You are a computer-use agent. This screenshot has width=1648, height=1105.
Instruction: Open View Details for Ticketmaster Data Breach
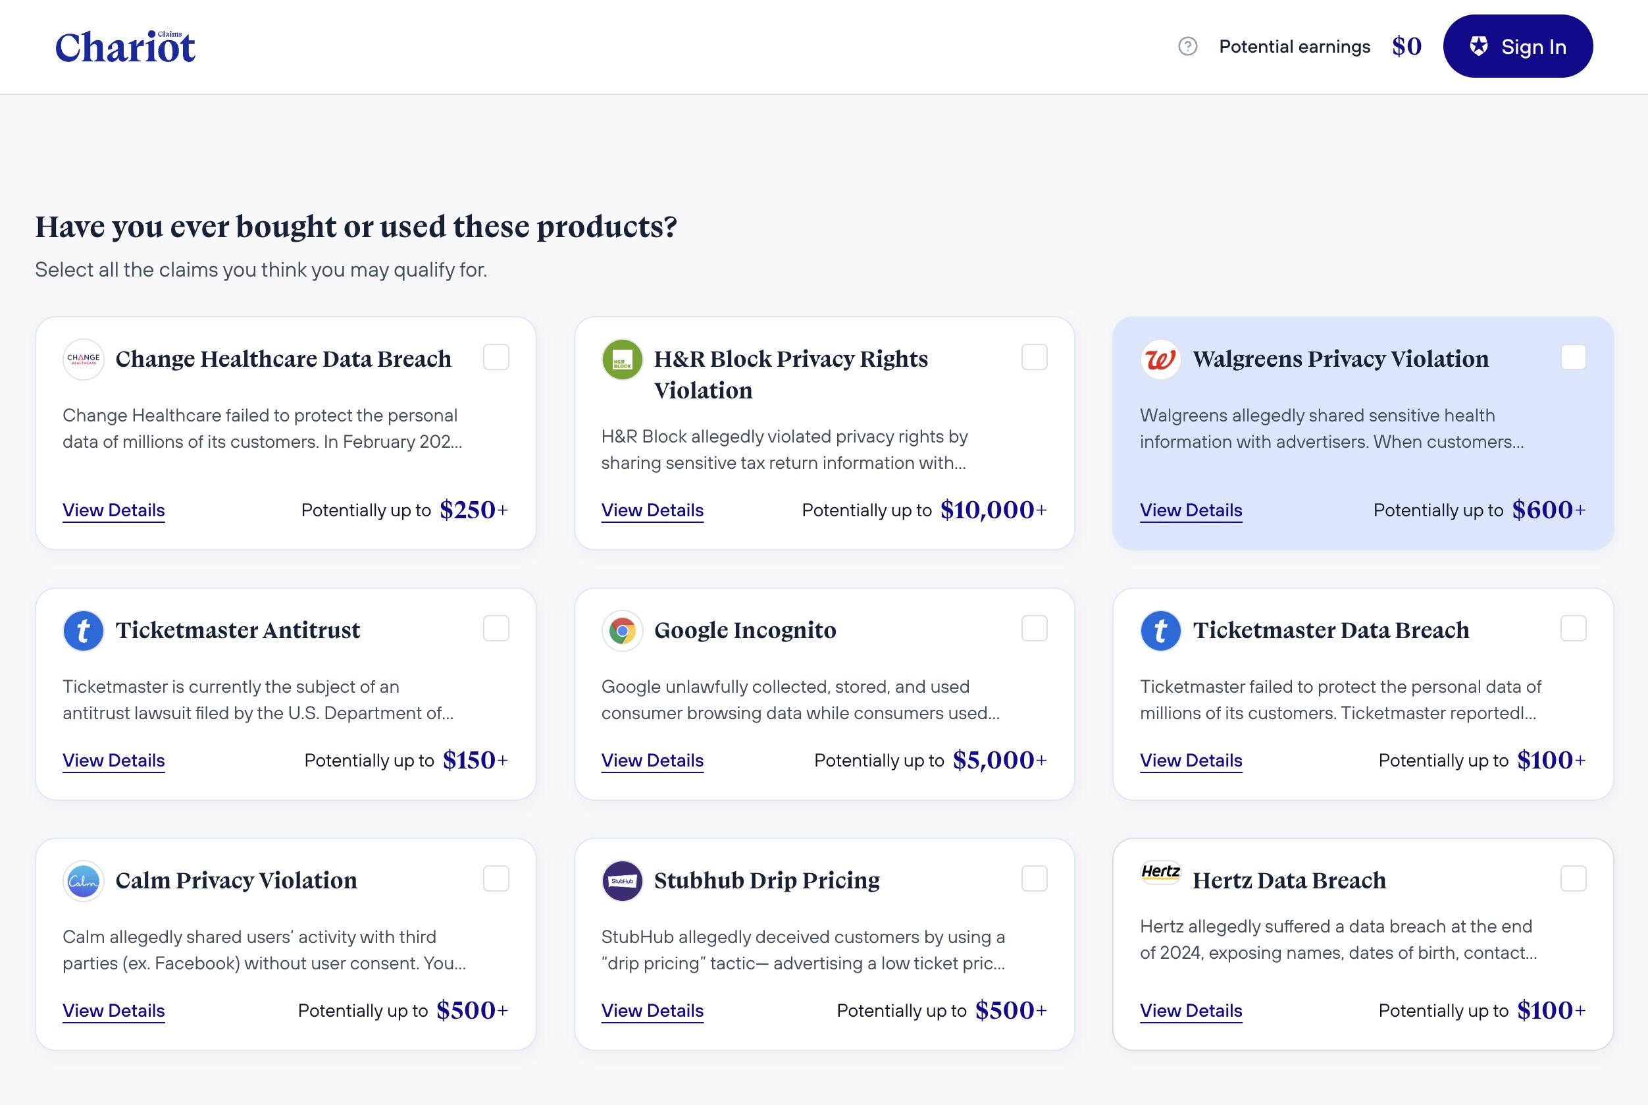coord(1190,761)
